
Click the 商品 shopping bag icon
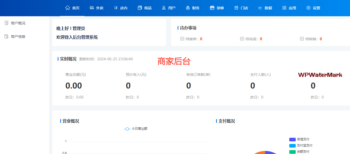tap(140, 8)
